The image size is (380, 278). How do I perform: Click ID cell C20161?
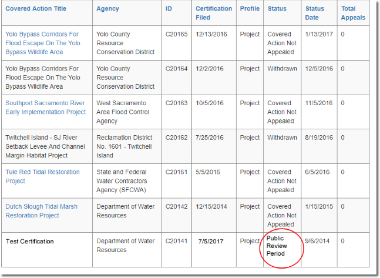coord(176,172)
